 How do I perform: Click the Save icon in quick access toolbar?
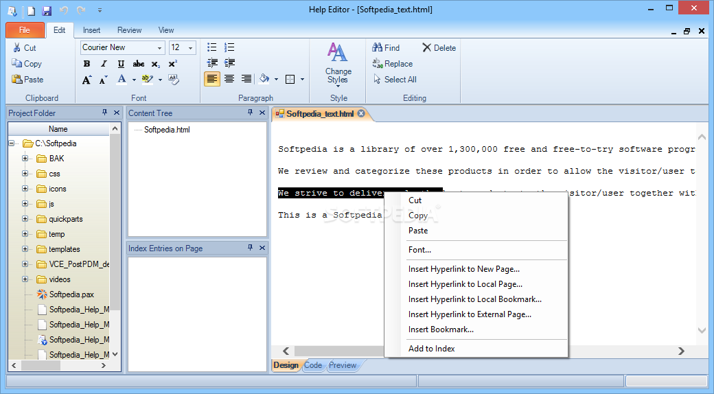(47, 10)
